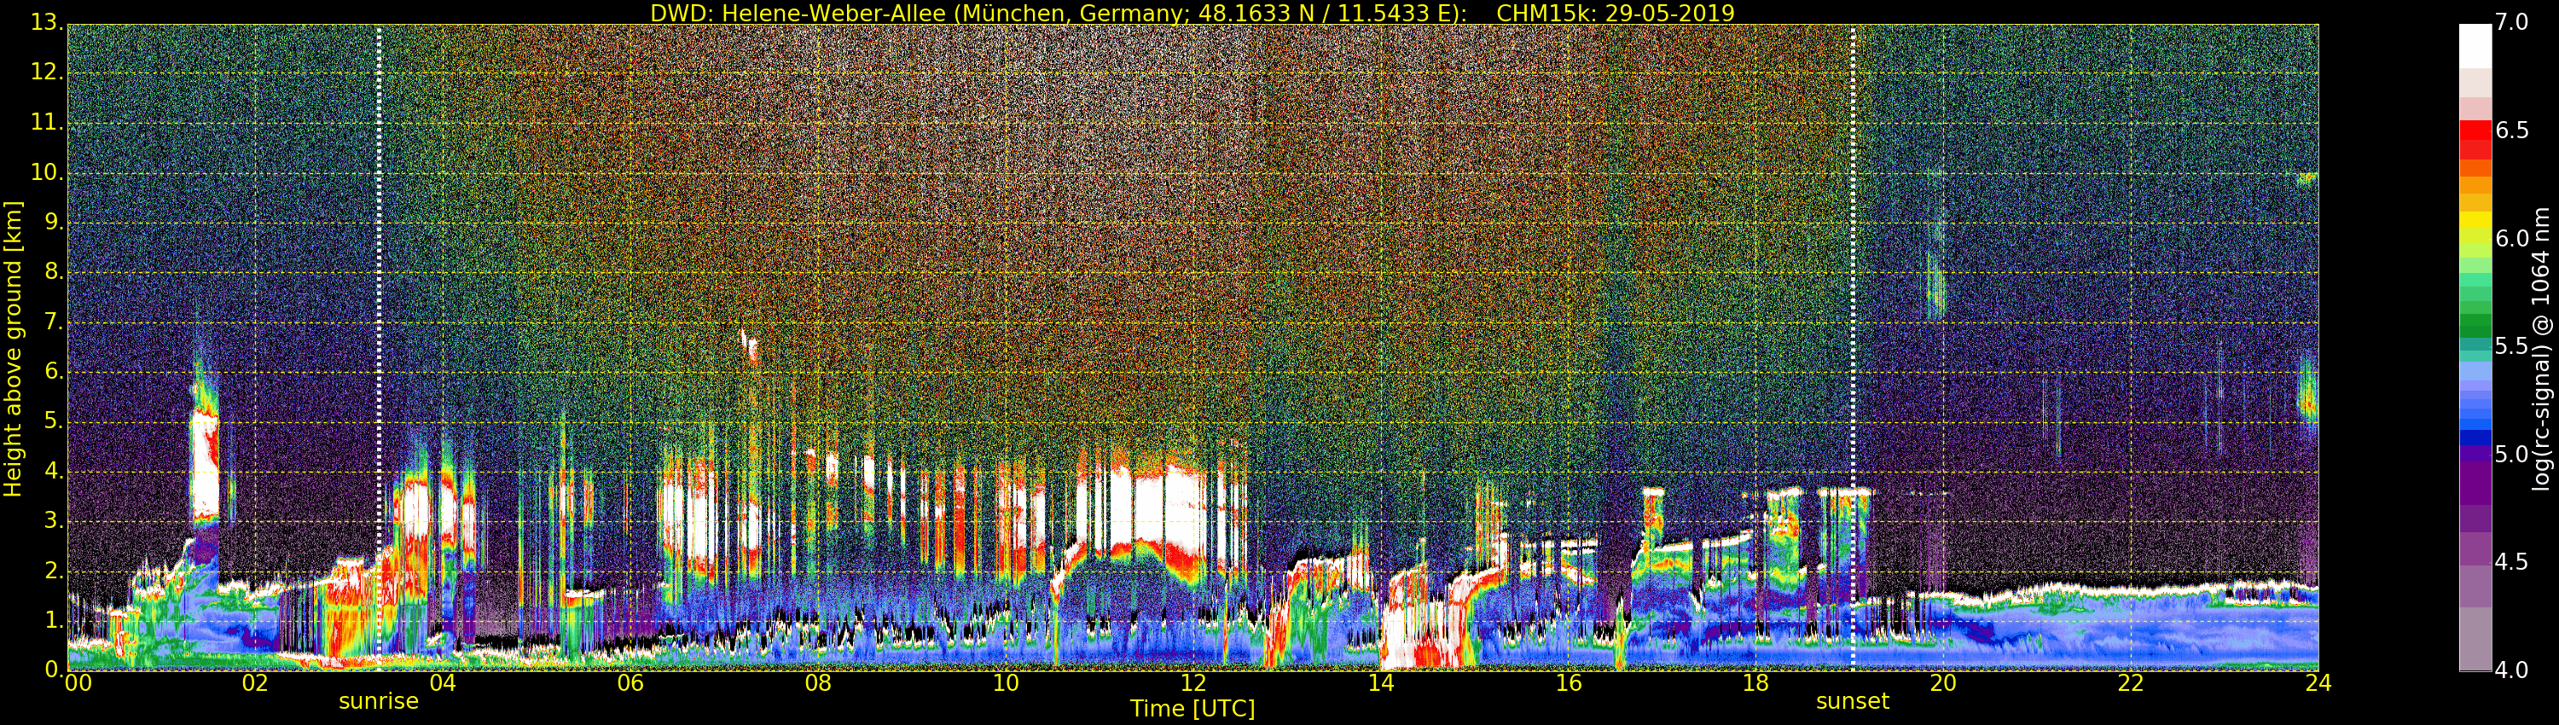Click the colorbar tick label "4.5"
Viewport: 2559px width, 725px height.
[x=2512, y=562]
